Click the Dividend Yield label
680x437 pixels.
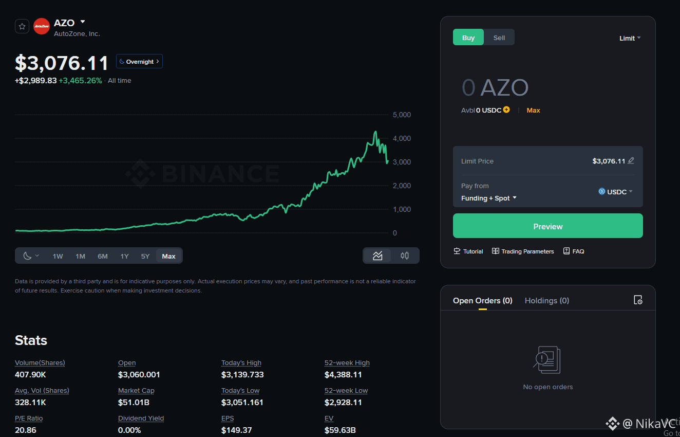(141, 418)
